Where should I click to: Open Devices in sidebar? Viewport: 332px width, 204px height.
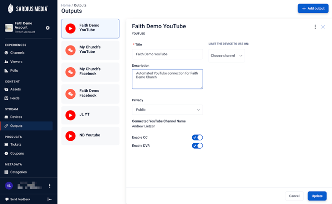(16, 117)
